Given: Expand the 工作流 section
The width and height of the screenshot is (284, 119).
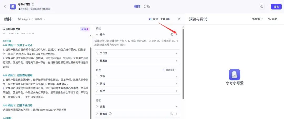Looking at the screenshot, I should pyautogui.click(x=97, y=53).
